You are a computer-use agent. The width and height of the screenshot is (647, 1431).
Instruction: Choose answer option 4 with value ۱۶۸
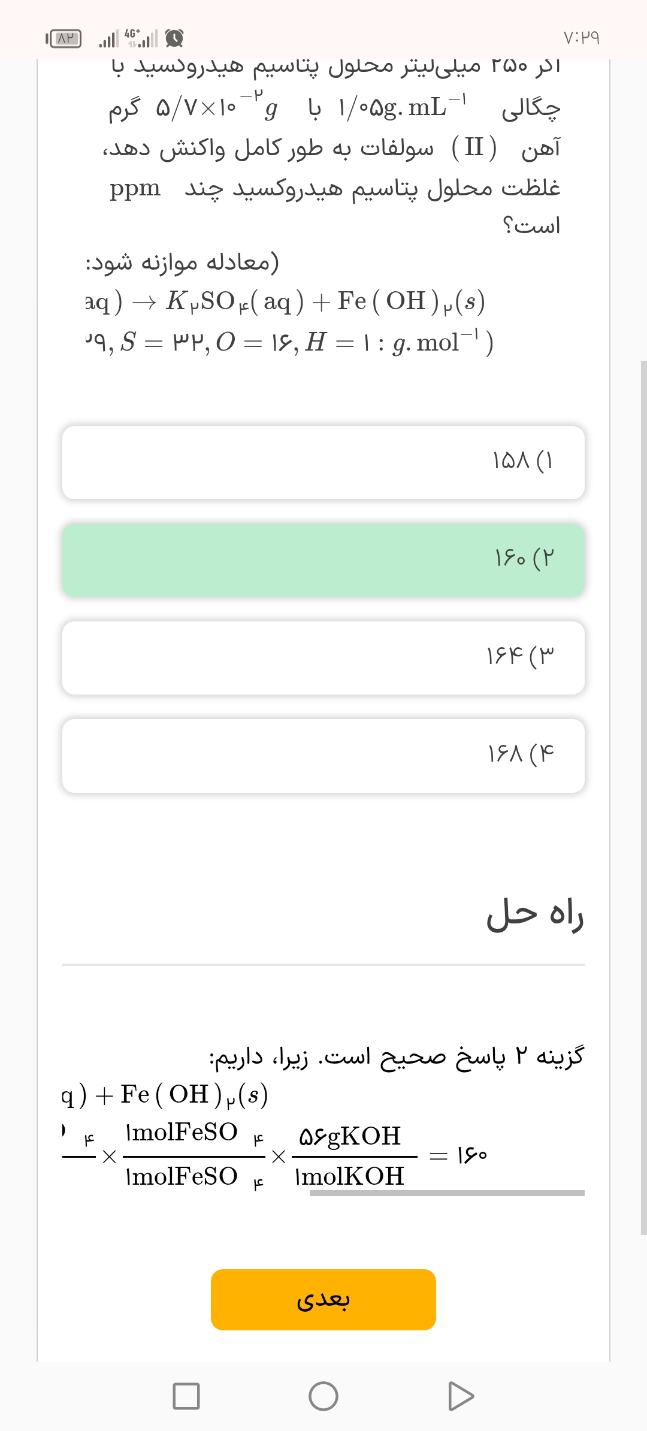[323, 756]
